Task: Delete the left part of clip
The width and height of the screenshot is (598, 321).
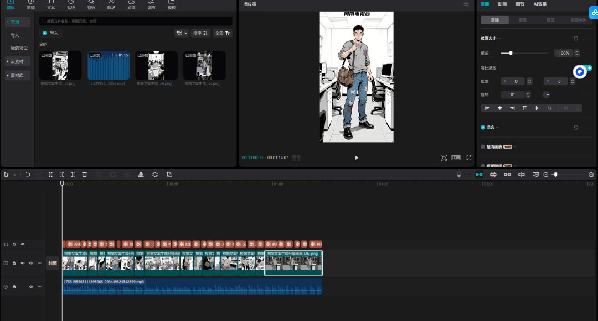Action: pyautogui.click(x=62, y=175)
